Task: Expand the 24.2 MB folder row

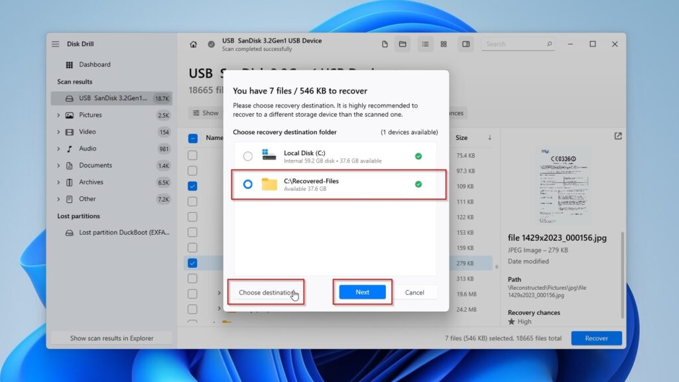Action: [219, 308]
